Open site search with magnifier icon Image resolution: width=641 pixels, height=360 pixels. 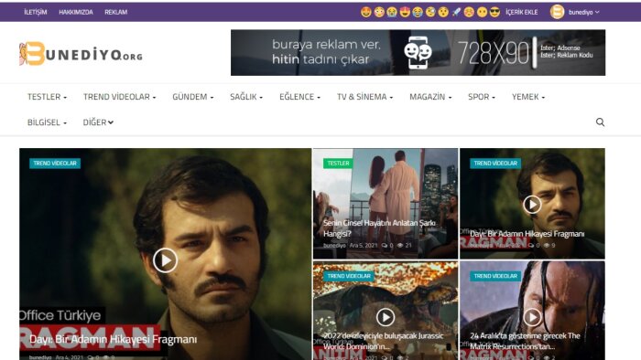tap(600, 122)
